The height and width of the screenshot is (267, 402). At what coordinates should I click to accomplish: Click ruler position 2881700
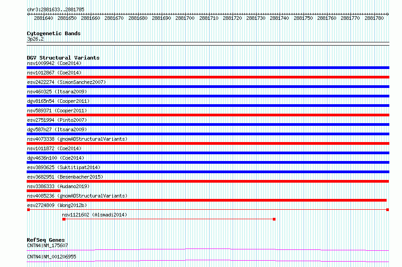point(185,18)
